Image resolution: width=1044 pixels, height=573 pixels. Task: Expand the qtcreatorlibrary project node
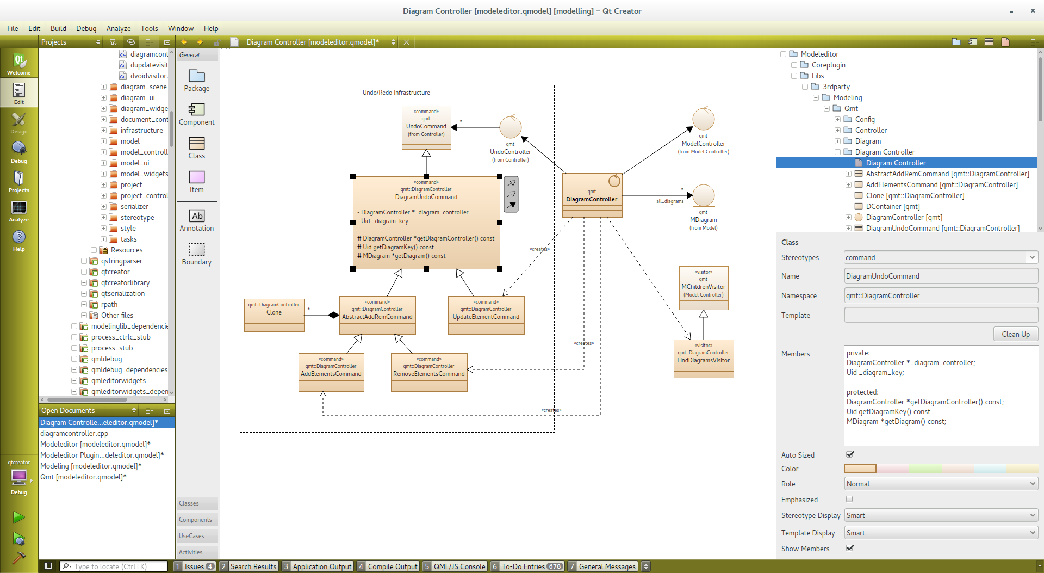[x=84, y=282]
